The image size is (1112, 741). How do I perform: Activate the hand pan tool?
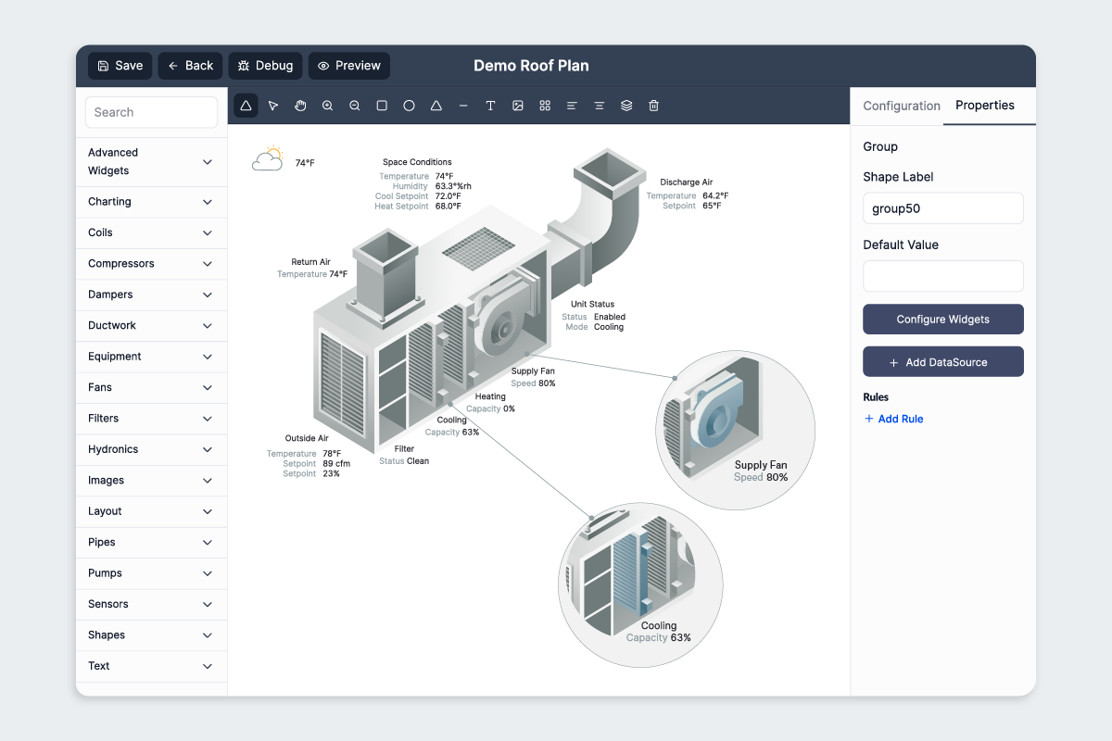tap(300, 106)
